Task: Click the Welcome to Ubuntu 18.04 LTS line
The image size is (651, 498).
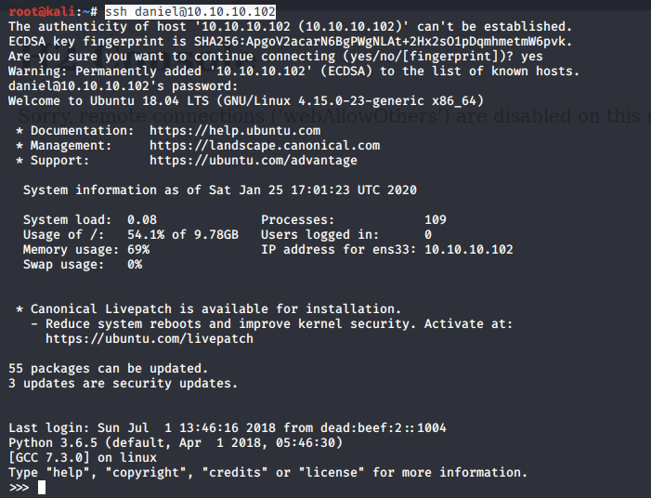Action: pos(245,101)
